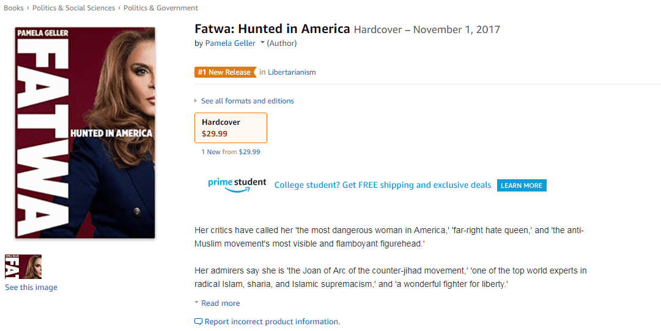Click the 'See this image' link
This screenshot has width=661, height=331.
[31, 288]
